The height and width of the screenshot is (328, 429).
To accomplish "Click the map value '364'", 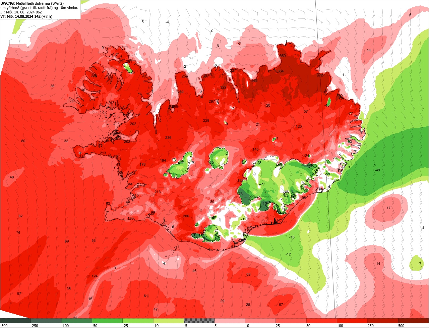I will coord(281,71).
